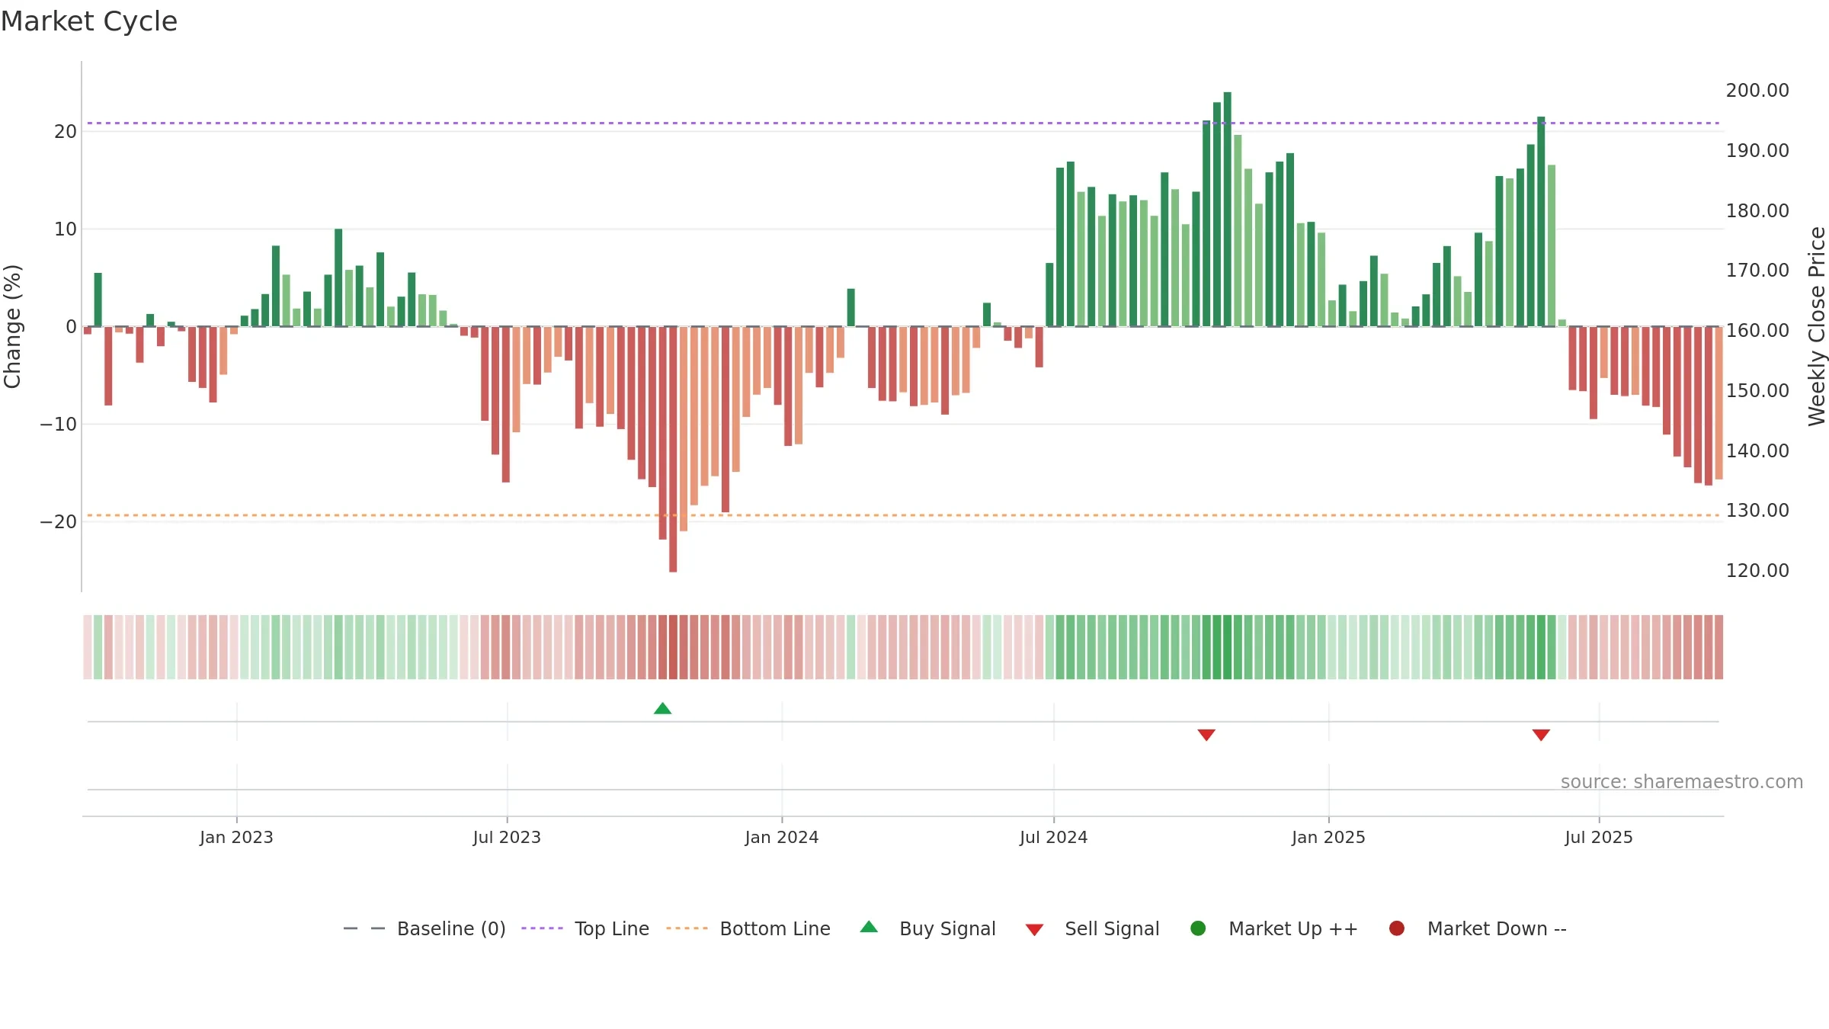Click the 160.00 price axis label

[1757, 330]
